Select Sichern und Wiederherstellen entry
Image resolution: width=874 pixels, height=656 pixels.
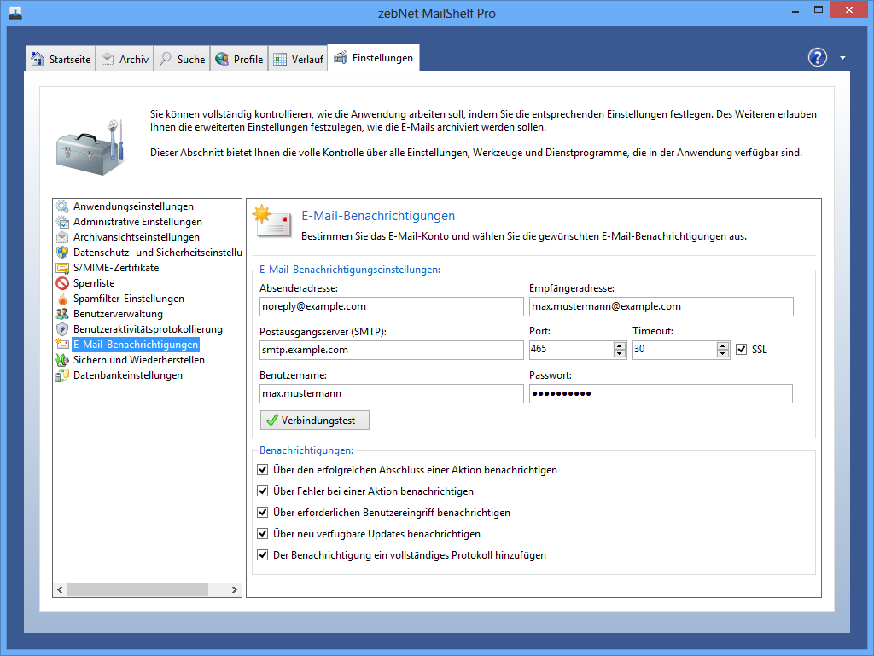coord(139,360)
